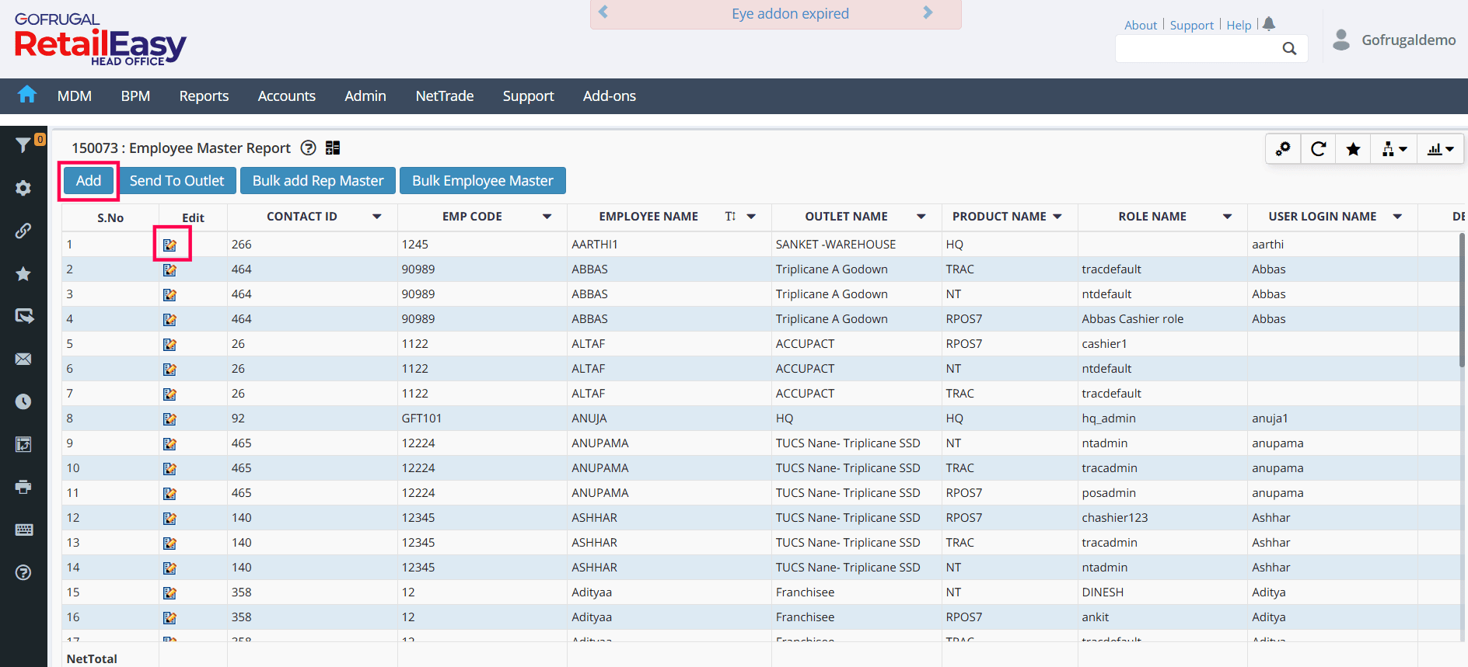
Task: Click the home icon in the navigation bar
Action: point(27,95)
